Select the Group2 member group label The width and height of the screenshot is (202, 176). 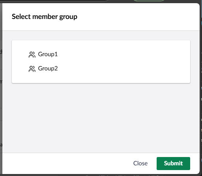[48, 68]
